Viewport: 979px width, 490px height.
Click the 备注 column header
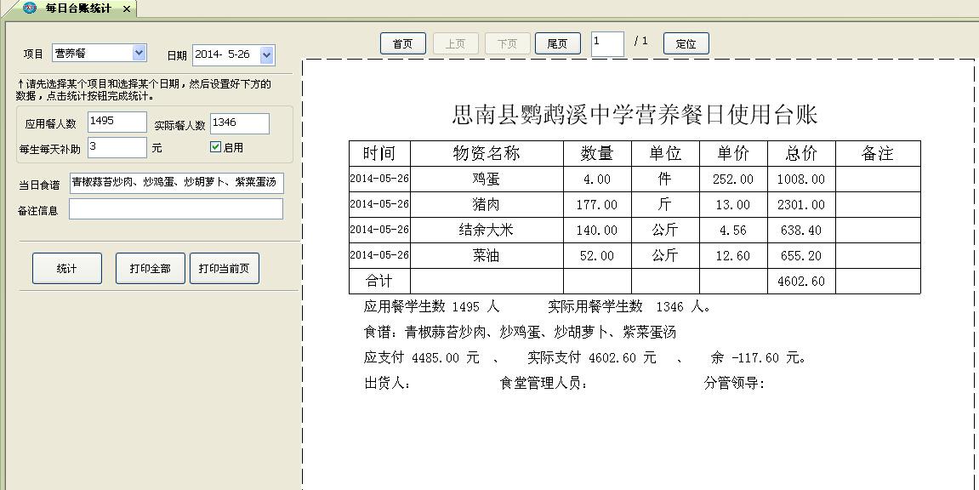tap(877, 154)
